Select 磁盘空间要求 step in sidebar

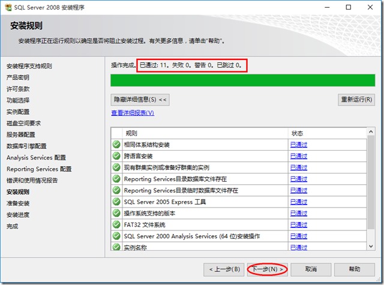pos(23,123)
